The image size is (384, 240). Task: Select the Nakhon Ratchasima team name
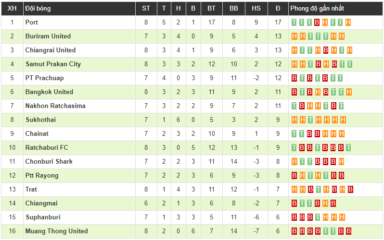55,106
